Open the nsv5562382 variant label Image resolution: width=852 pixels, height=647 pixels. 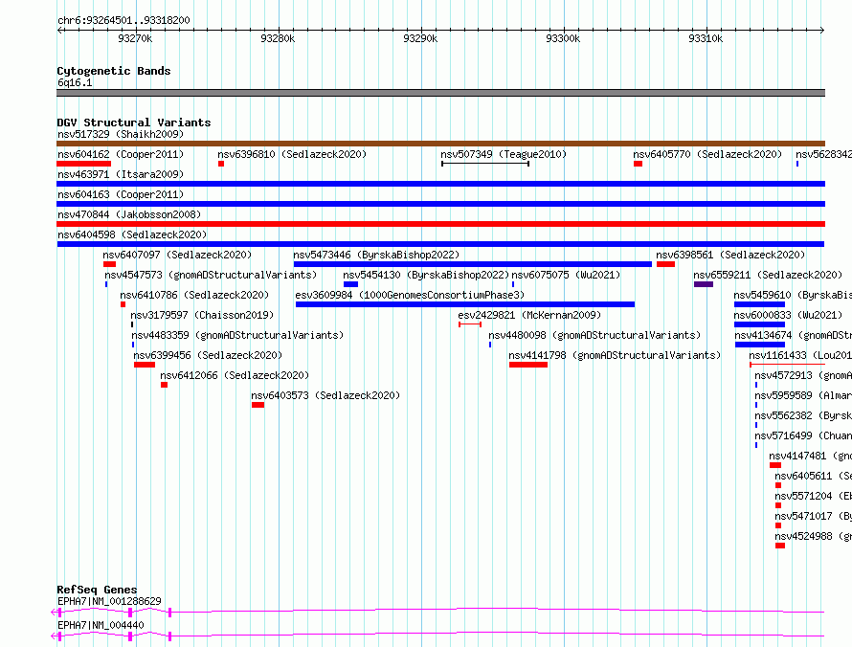pos(803,415)
